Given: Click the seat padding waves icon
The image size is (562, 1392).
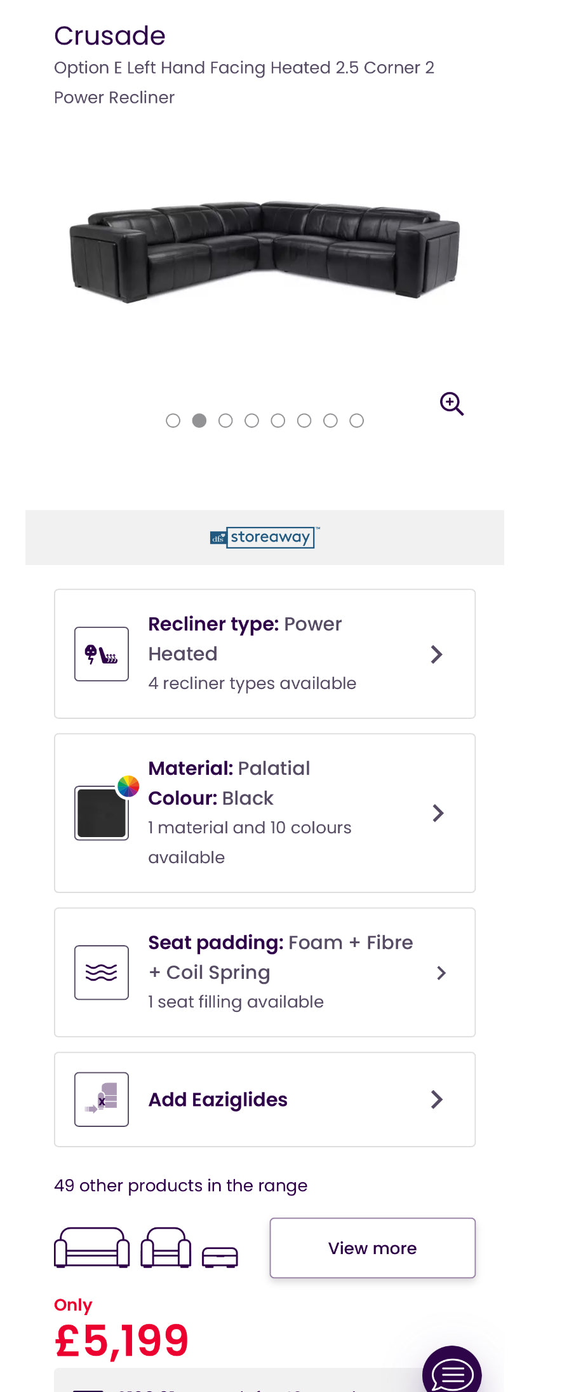Looking at the screenshot, I should [x=102, y=972].
